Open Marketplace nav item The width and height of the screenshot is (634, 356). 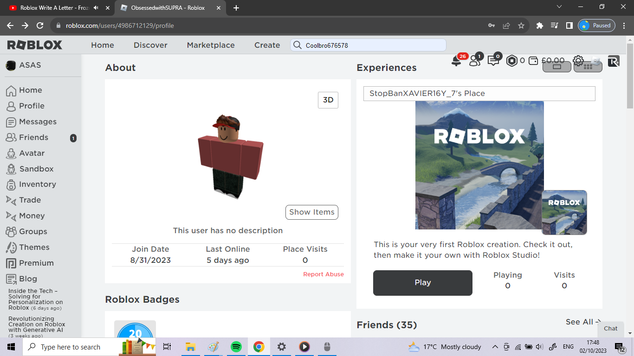tap(211, 45)
